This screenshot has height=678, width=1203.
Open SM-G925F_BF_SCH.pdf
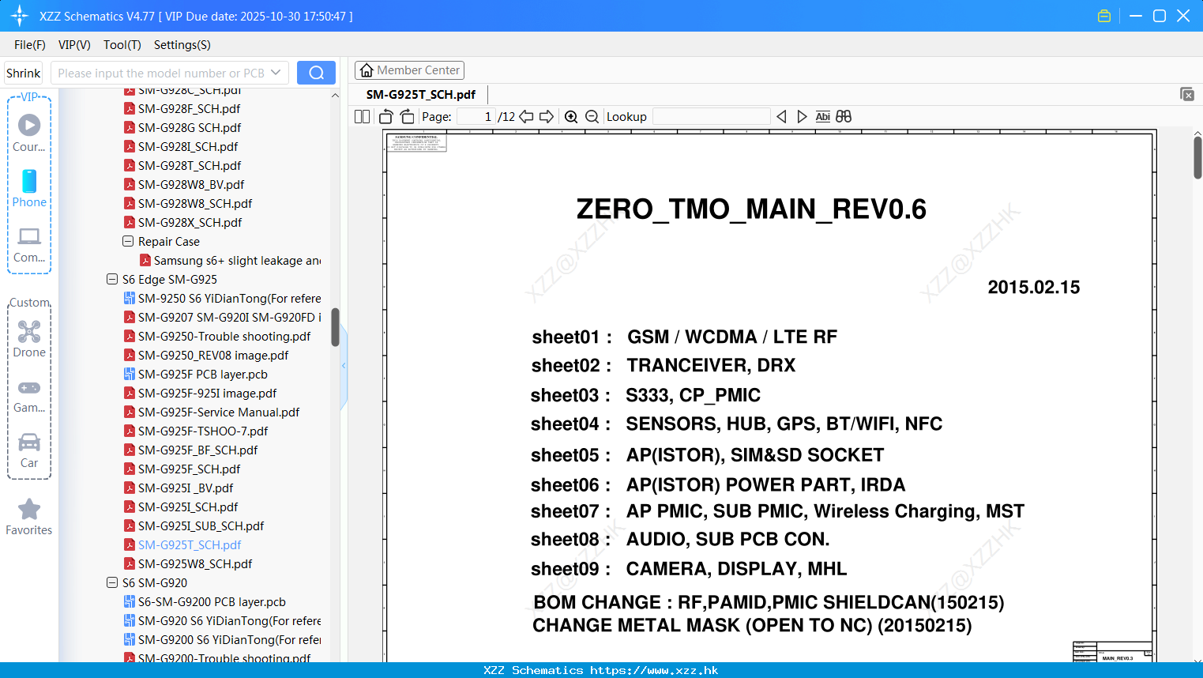click(198, 450)
